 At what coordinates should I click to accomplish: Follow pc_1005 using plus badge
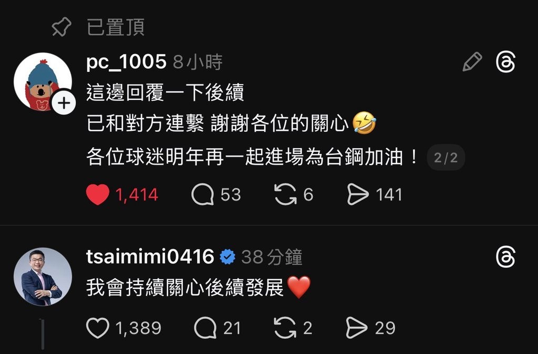tap(64, 103)
